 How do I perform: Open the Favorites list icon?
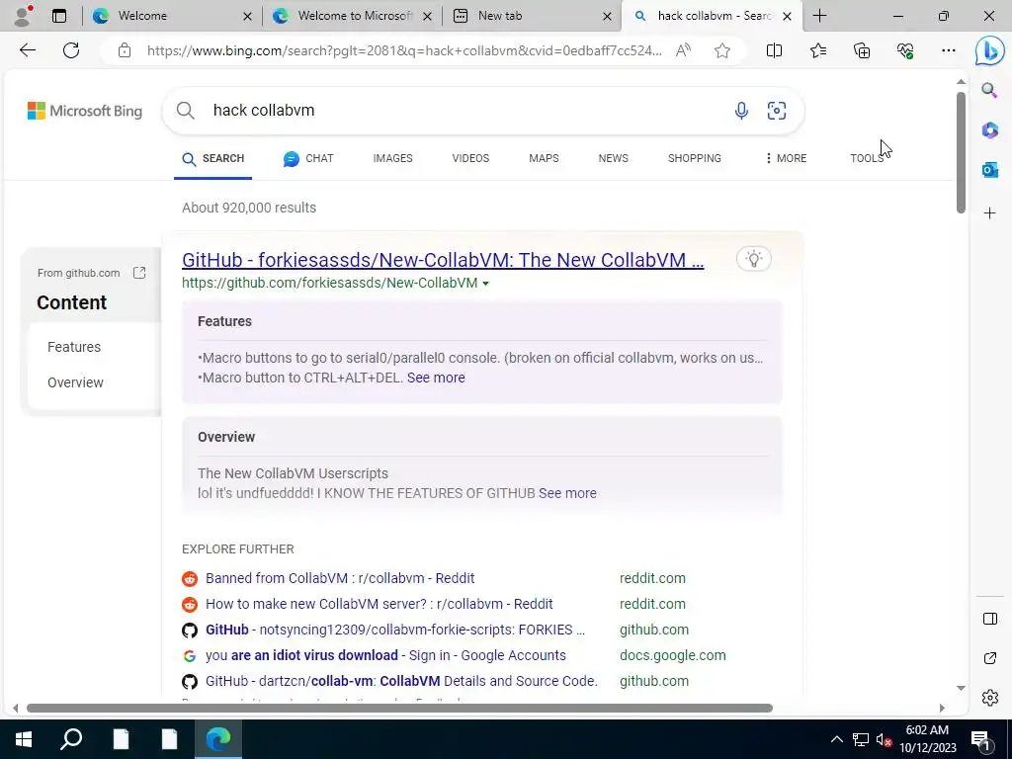[x=817, y=50]
